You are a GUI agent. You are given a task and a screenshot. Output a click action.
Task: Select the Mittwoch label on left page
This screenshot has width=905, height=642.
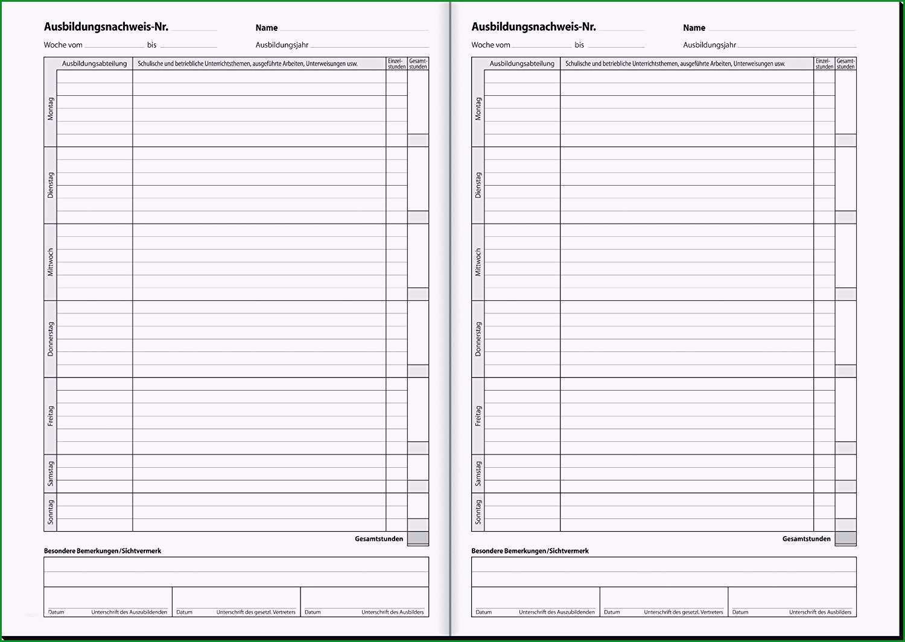coord(50,262)
